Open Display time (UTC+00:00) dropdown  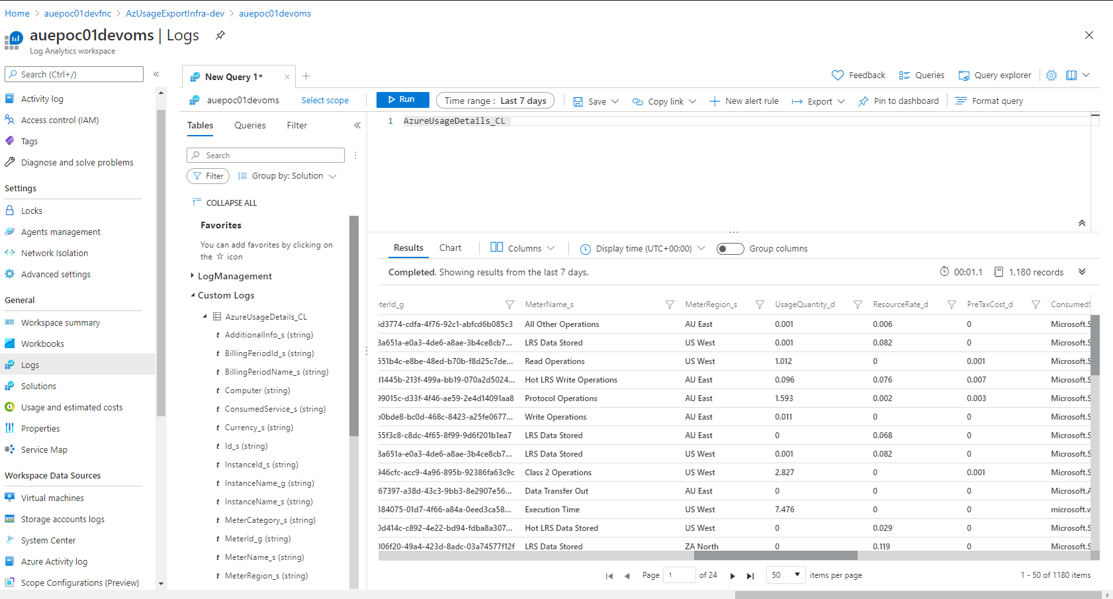click(x=643, y=248)
